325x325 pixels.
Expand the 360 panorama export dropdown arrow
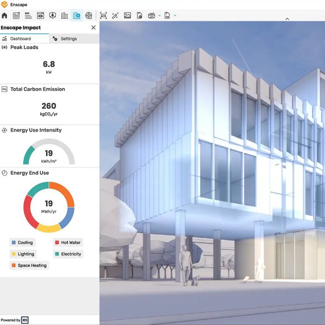[159, 16]
